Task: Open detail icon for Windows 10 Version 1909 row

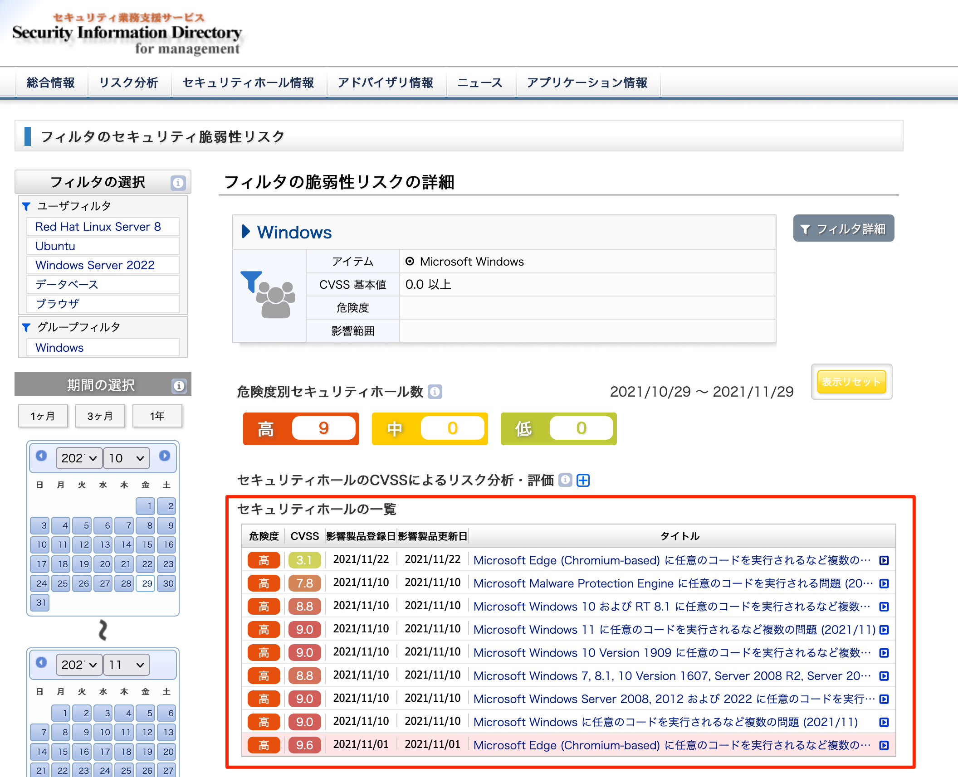Action: (x=884, y=653)
